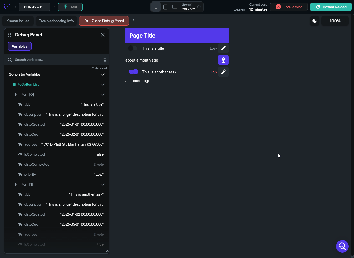This screenshot has width=354, height=258.
Task: Open the variable filter options icon
Action: [x=104, y=60]
